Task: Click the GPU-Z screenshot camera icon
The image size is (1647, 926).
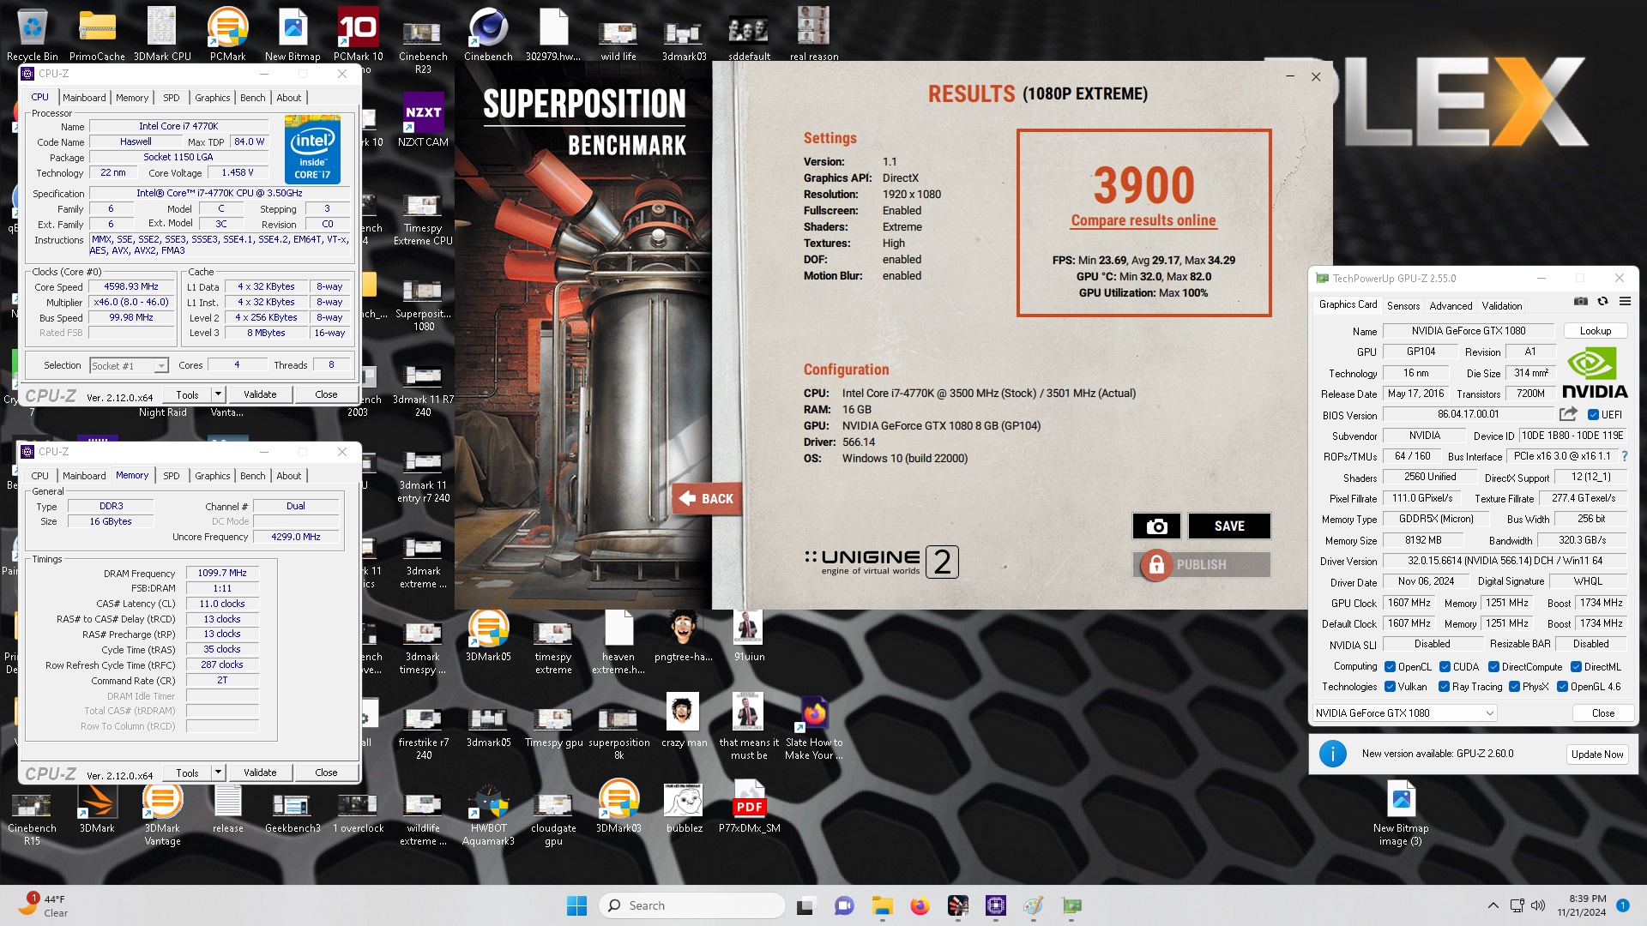Action: [1581, 302]
